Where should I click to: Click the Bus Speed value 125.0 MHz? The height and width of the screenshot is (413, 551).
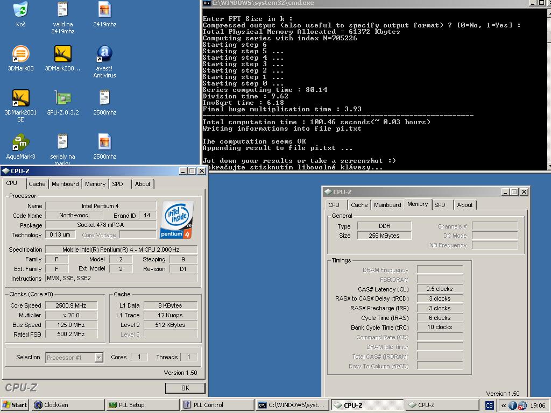click(x=71, y=325)
